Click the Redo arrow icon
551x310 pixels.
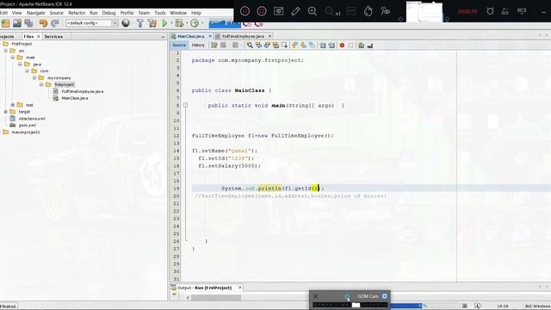[x=55, y=23]
